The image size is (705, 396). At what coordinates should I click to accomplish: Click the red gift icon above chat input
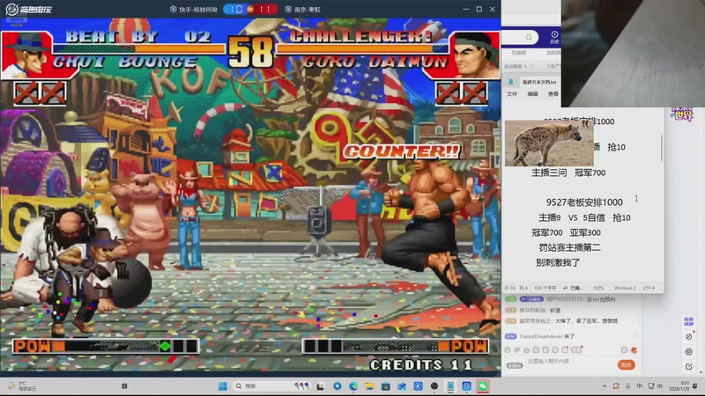[634, 349]
